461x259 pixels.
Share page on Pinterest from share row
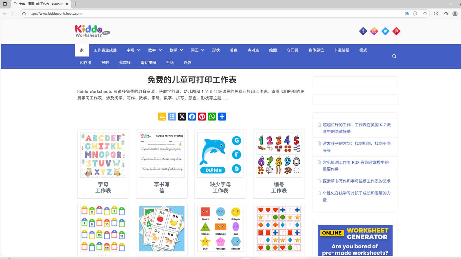tap(202, 117)
